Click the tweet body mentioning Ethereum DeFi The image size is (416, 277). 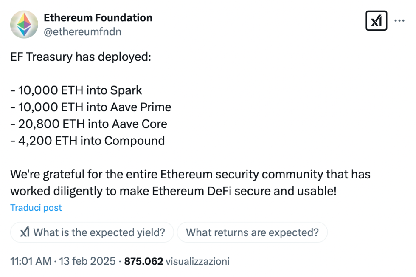click(190, 183)
